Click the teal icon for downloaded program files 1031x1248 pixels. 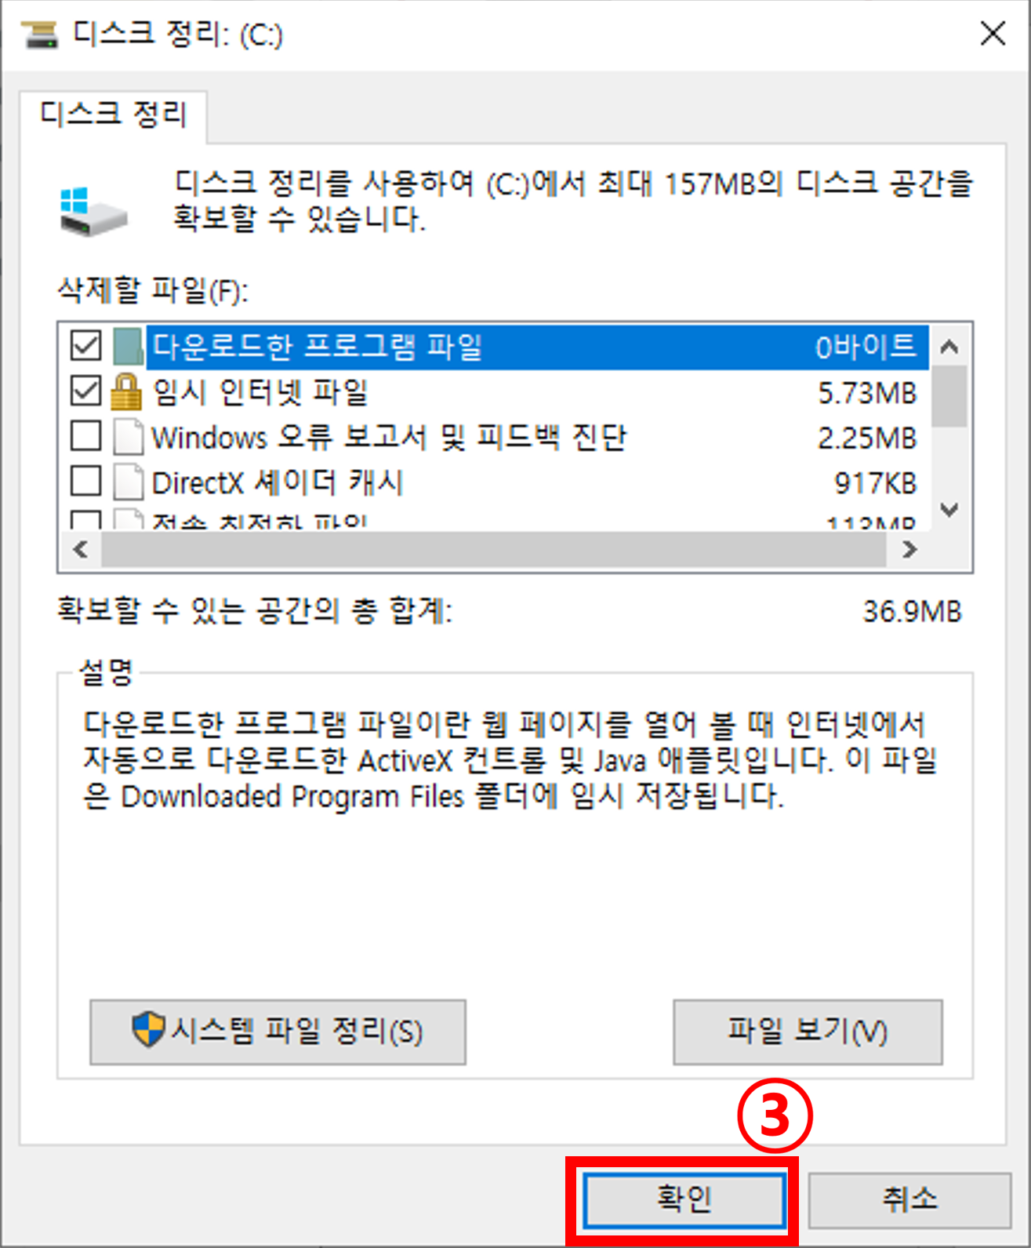[x=128, y=346]
